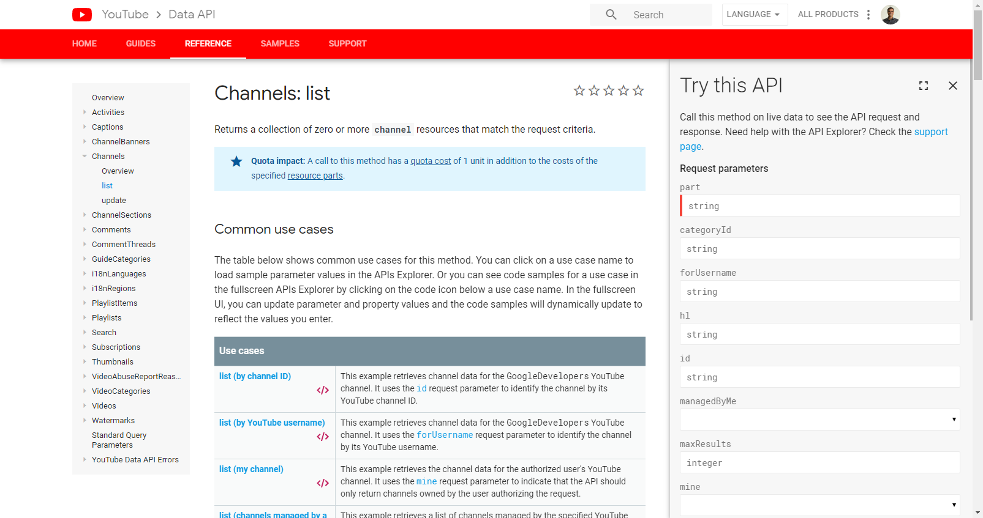This screenshot has height=518, width=983.
Task: Click the list (my channel) use case
Action: point(251,469)
